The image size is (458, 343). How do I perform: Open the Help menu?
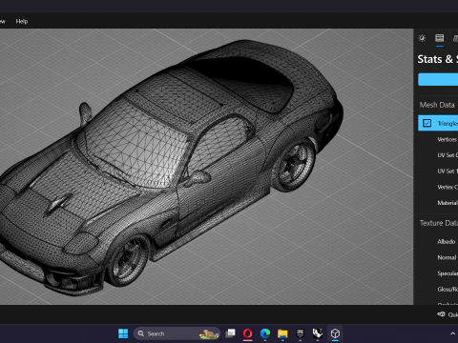coord(22,21)
